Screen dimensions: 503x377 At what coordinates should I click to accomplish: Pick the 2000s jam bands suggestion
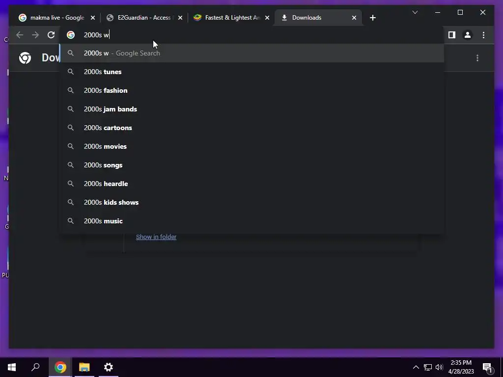click(x=252, y=109)
